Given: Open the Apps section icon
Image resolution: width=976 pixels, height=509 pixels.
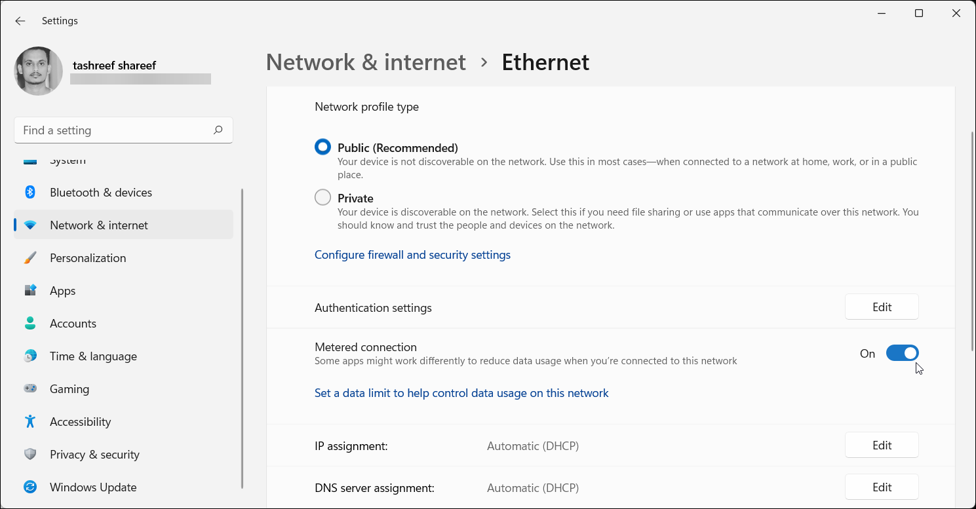Looking at the screenshot, I should [30, 290].
